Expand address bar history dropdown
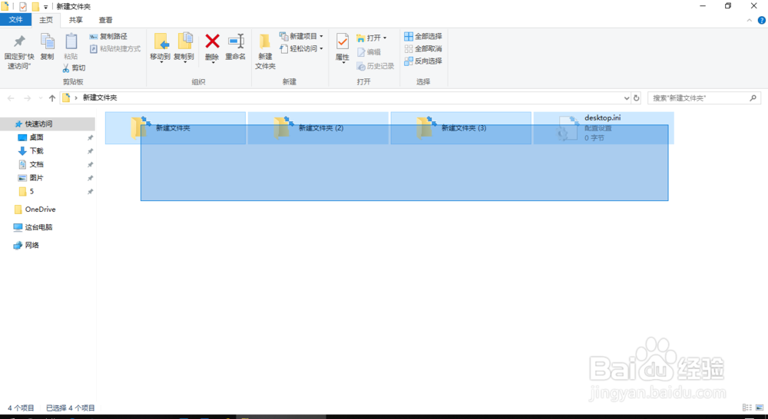The width and height of the screenshot is (768, 419). 627,98
